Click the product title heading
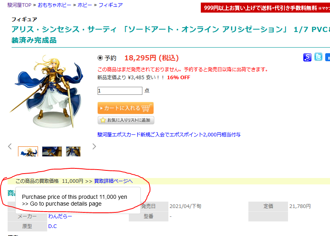This screenshot has height=236, width=330. (x=171, y=34)
